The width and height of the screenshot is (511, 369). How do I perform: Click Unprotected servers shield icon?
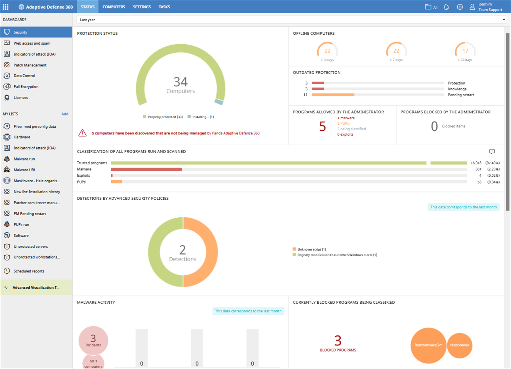click(7, 246)
